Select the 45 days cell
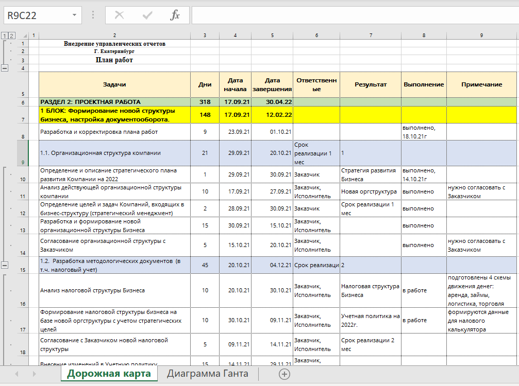The height and width of the screenshot is (386, 519). point(205,265)
